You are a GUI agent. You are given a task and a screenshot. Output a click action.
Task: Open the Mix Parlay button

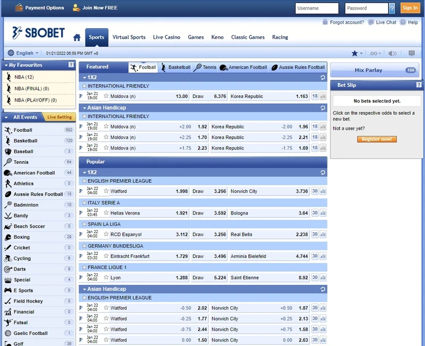(376, 70)
